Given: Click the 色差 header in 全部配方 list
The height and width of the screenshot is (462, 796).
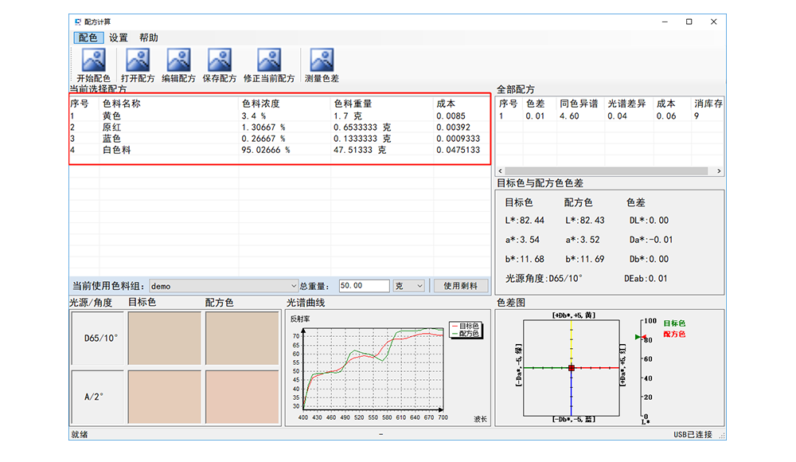Looking at the screenshot, I should click(535, 104).
